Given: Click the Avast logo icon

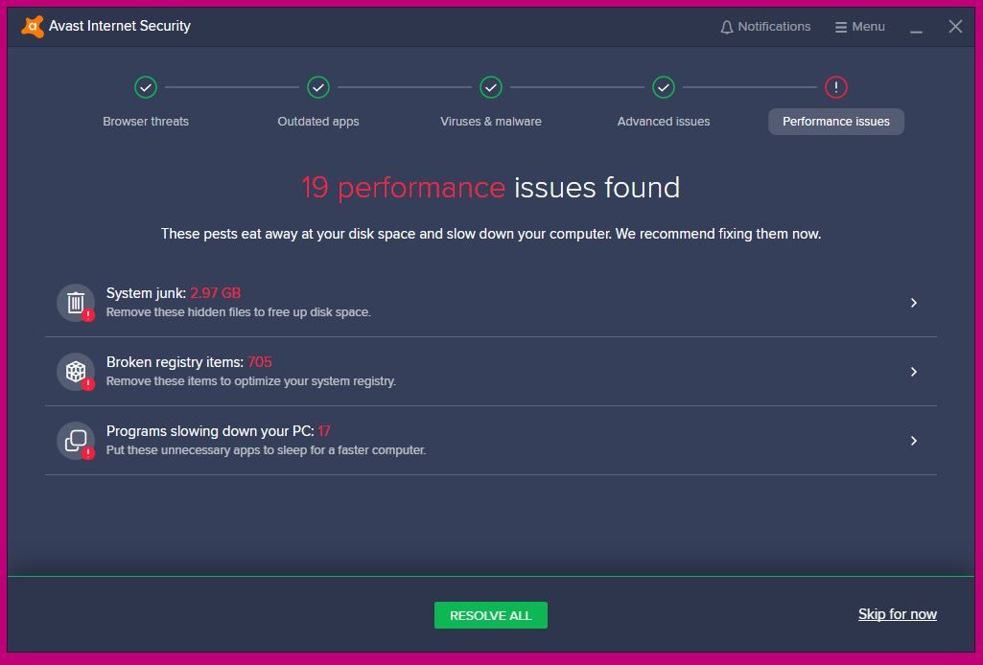Looking at the screenshot, I should point(33,26).
